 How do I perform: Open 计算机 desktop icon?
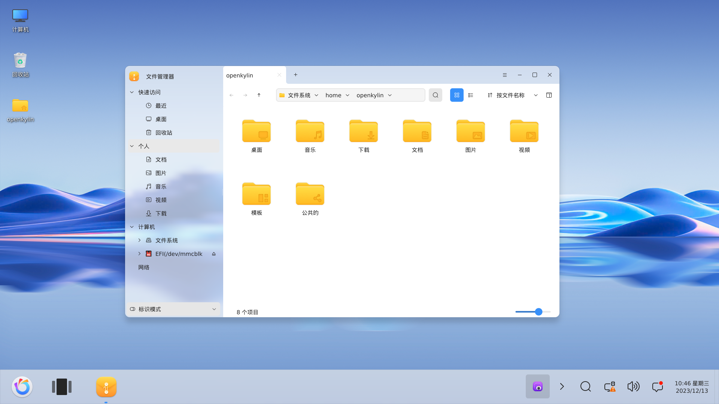(20, 21)
